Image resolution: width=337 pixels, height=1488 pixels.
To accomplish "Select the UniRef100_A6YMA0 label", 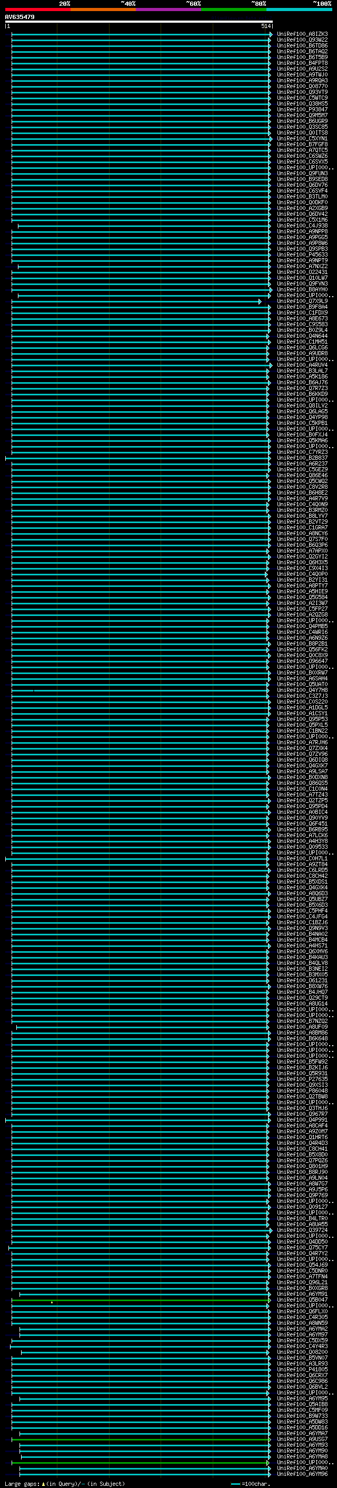I will click(x=302, y=1468).
